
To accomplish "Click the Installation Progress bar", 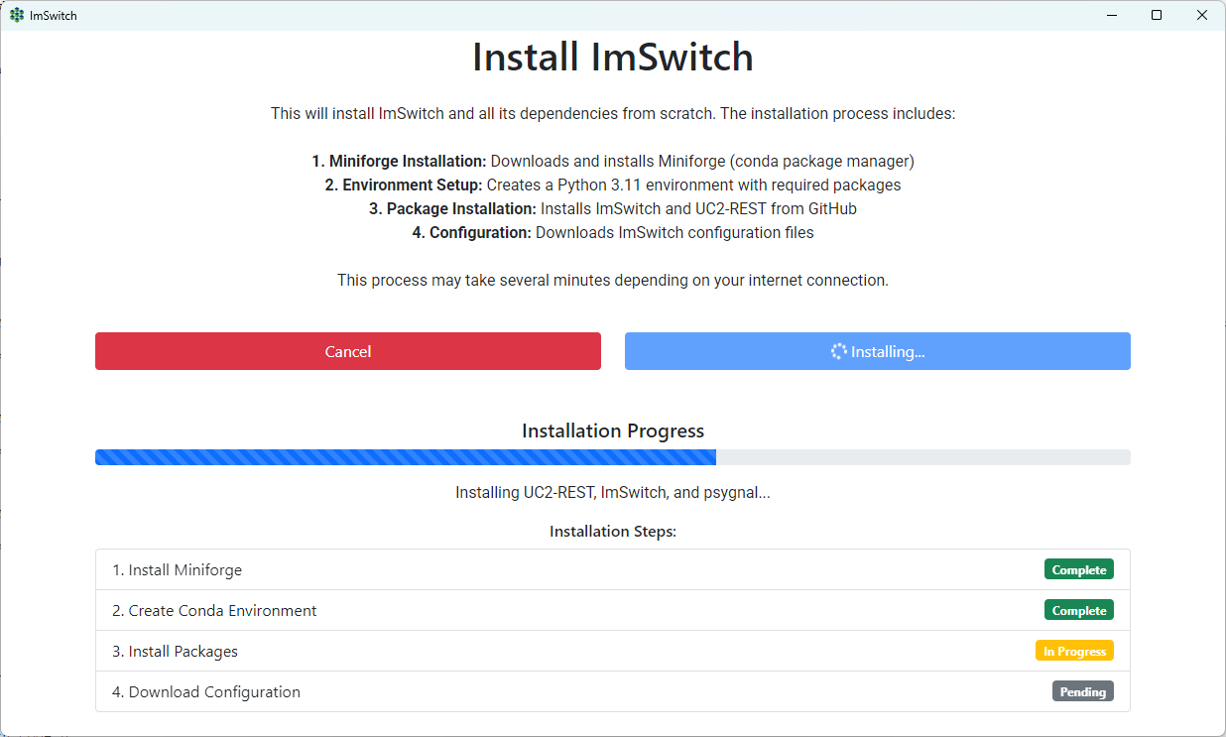I will (x=613, y=457).
